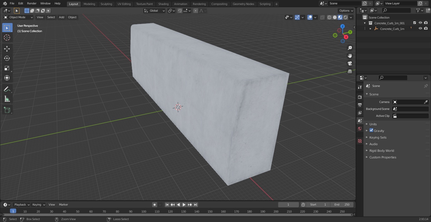
Task: Hide Concrete_Curb_1m_001 collection in viewport
Action: coord(420,23)
